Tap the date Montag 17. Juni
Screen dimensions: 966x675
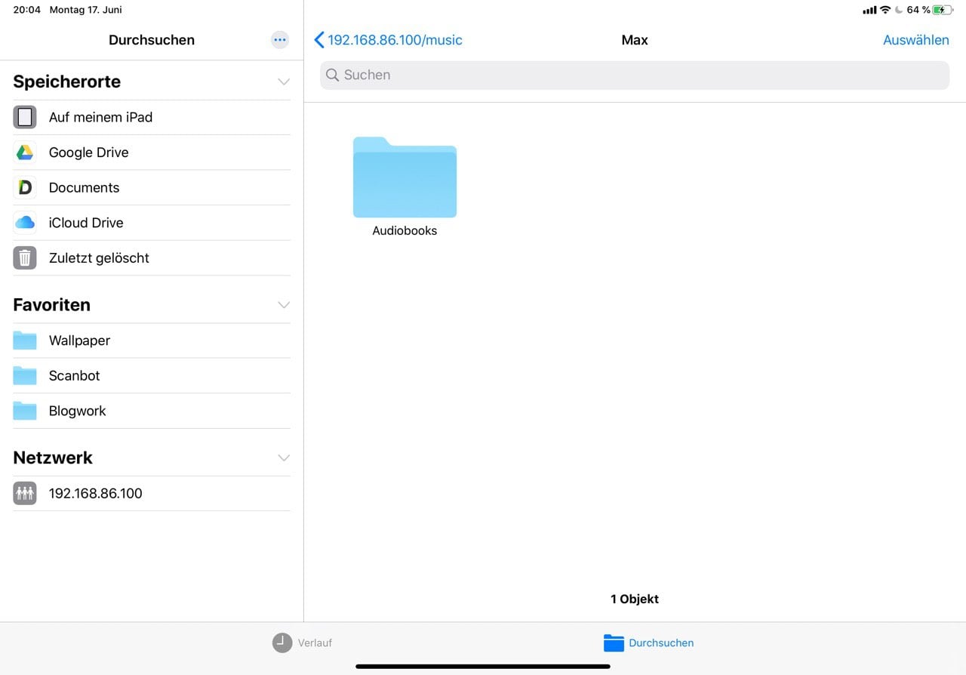pos(85,10)
